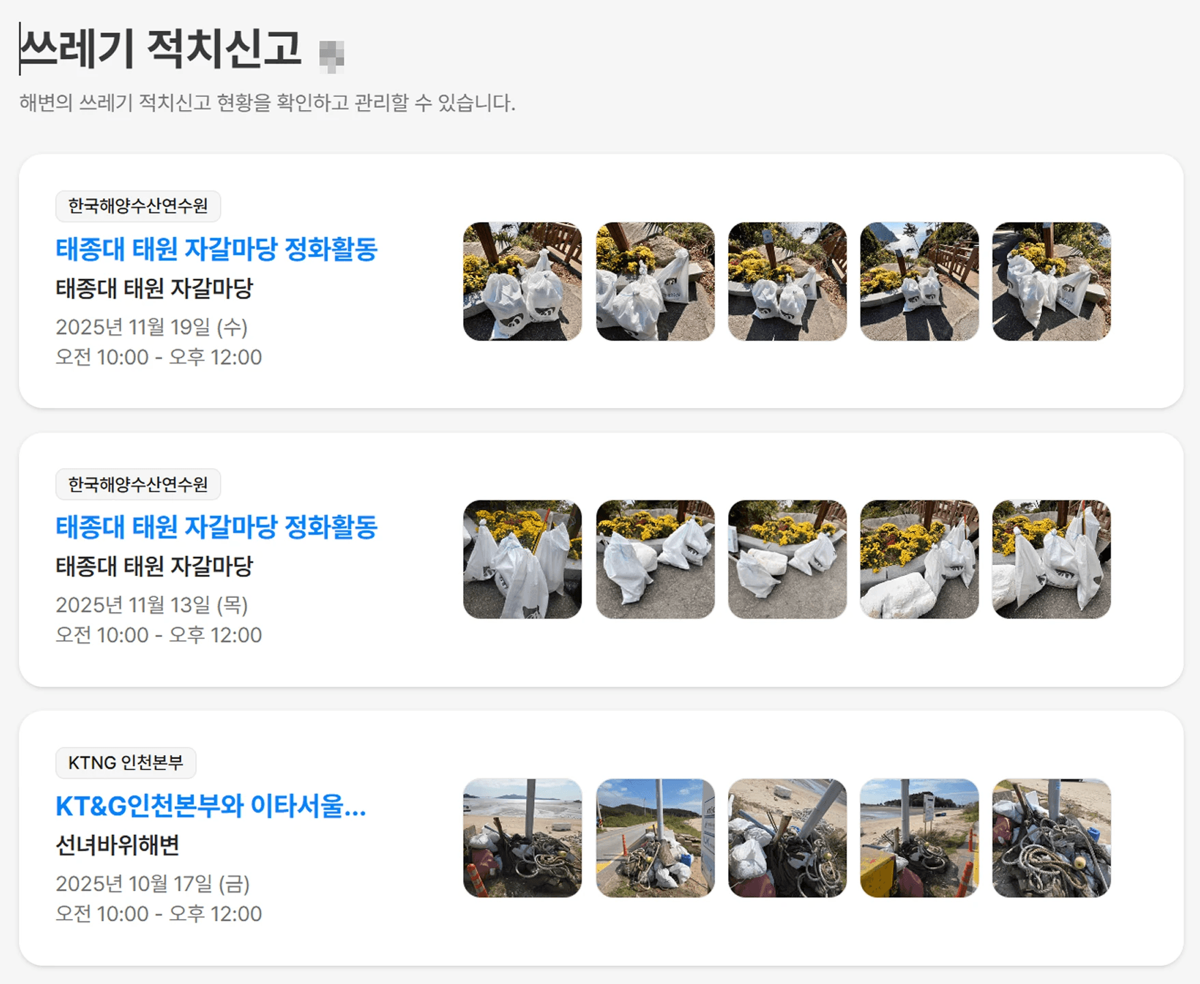This screenshot has width=1200, height=984.
Task: View first photo of the 선녀바위해변 report
Action: pos(522,838)
